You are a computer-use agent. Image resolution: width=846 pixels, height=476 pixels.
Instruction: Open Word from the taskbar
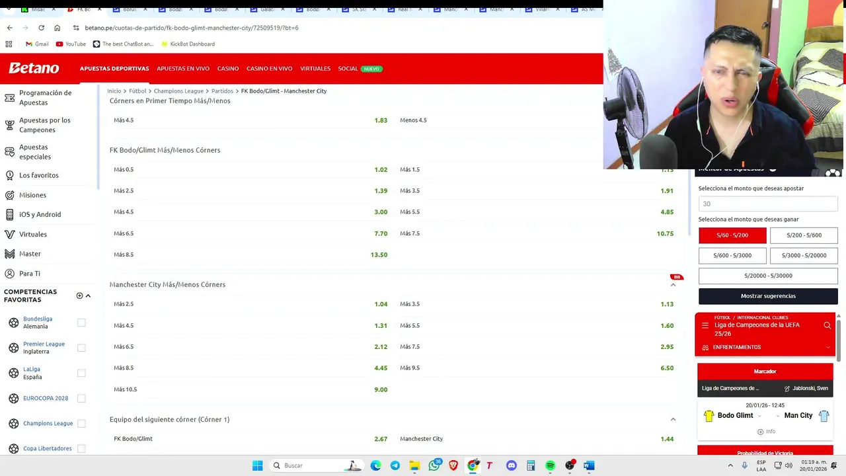point(589,465)
